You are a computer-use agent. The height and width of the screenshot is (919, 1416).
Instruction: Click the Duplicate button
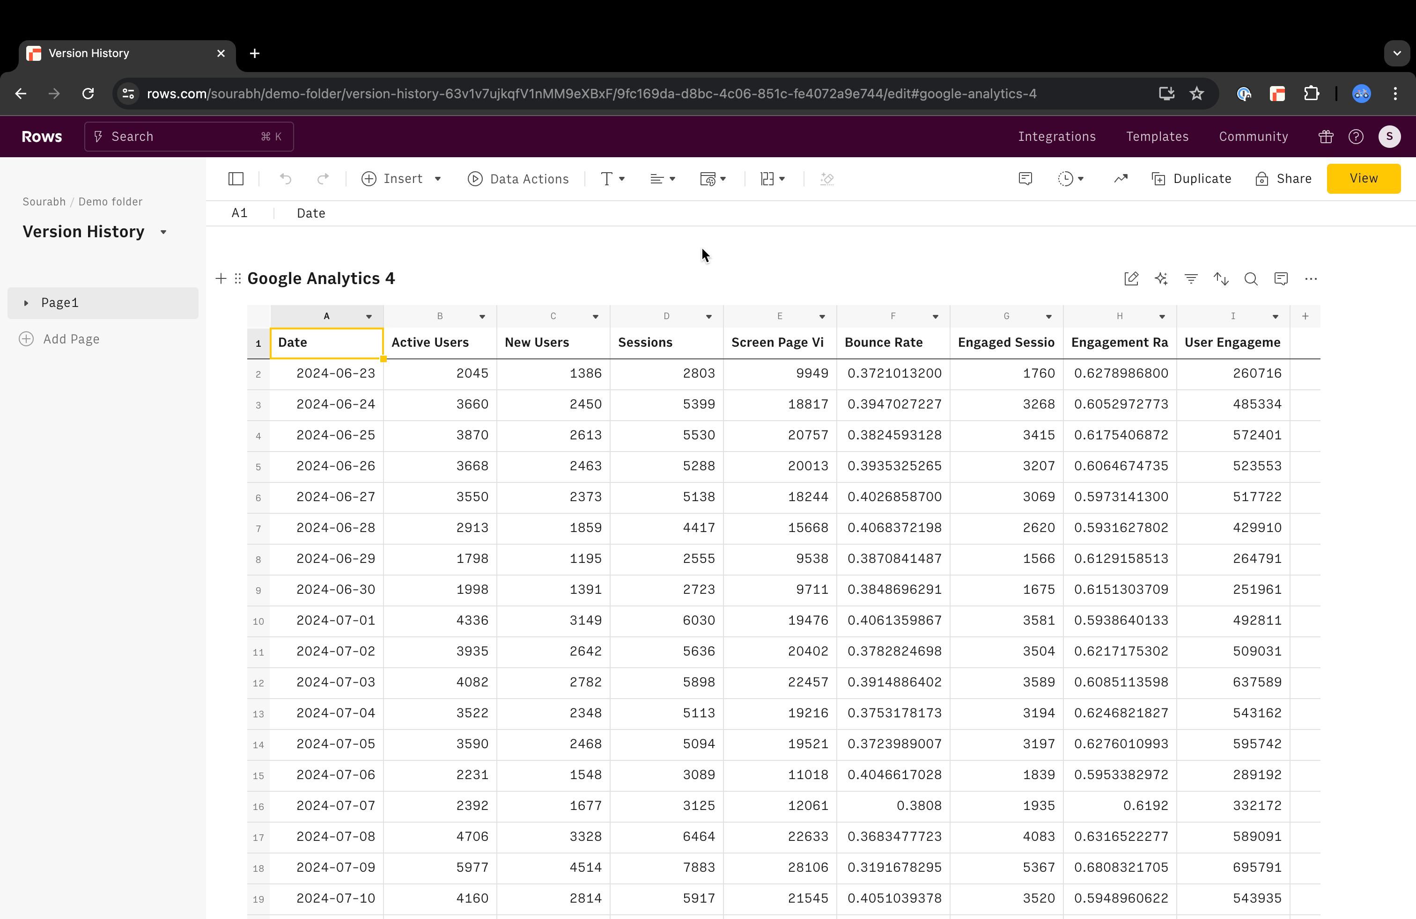[1192, 178]
